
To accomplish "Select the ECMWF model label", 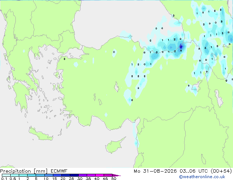I will pos(59,171).
